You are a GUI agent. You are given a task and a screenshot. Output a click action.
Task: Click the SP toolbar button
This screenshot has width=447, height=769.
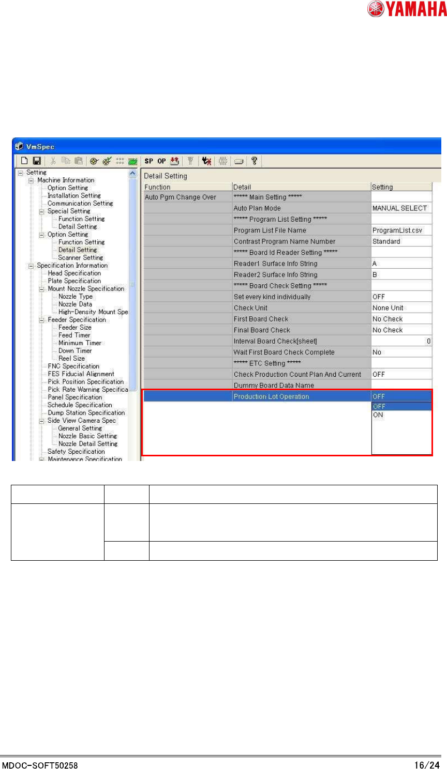(x=149, y=161)
